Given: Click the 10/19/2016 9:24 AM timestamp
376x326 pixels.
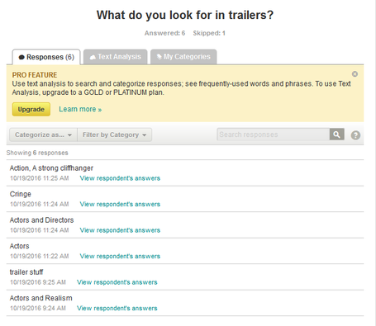Looking at the screenshot, I should tap(38, 308).
